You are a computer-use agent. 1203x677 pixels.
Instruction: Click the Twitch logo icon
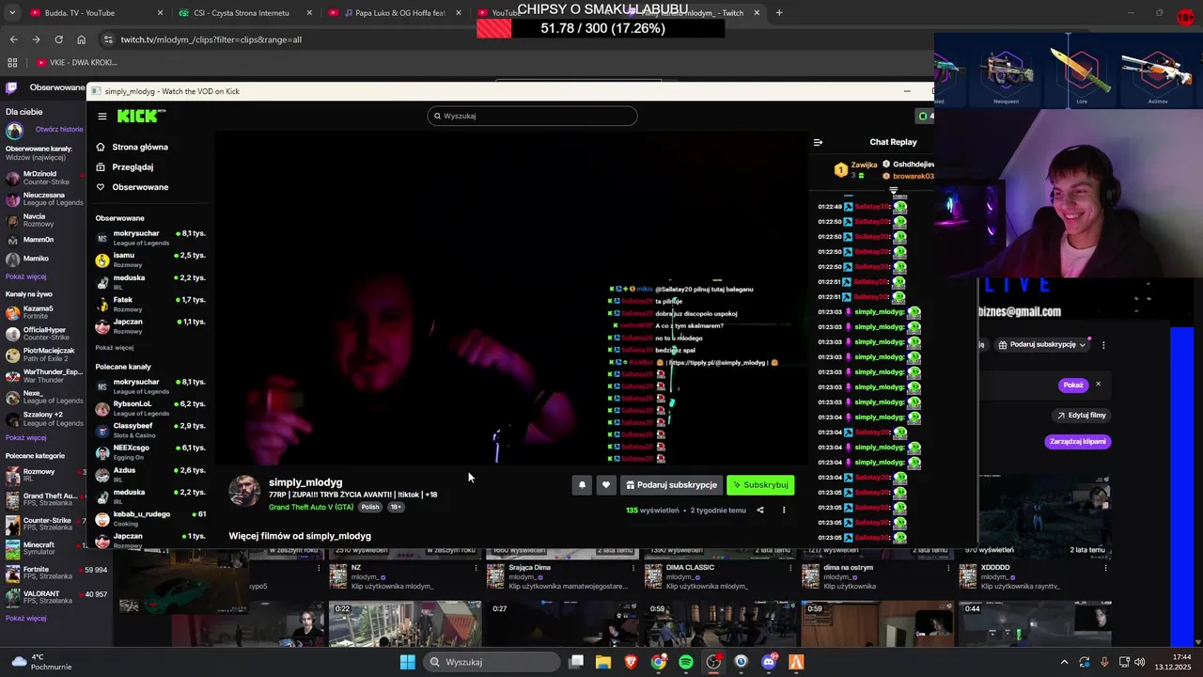click(x=11, y=87)
